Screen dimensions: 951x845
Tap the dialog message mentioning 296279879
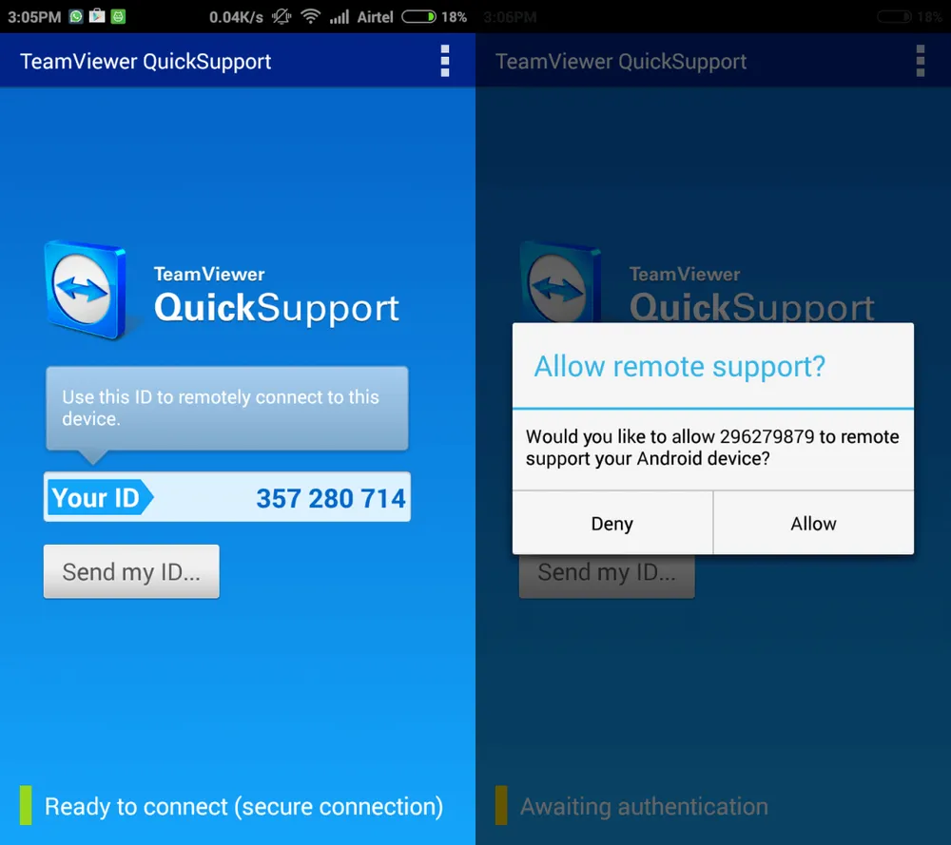712,448
